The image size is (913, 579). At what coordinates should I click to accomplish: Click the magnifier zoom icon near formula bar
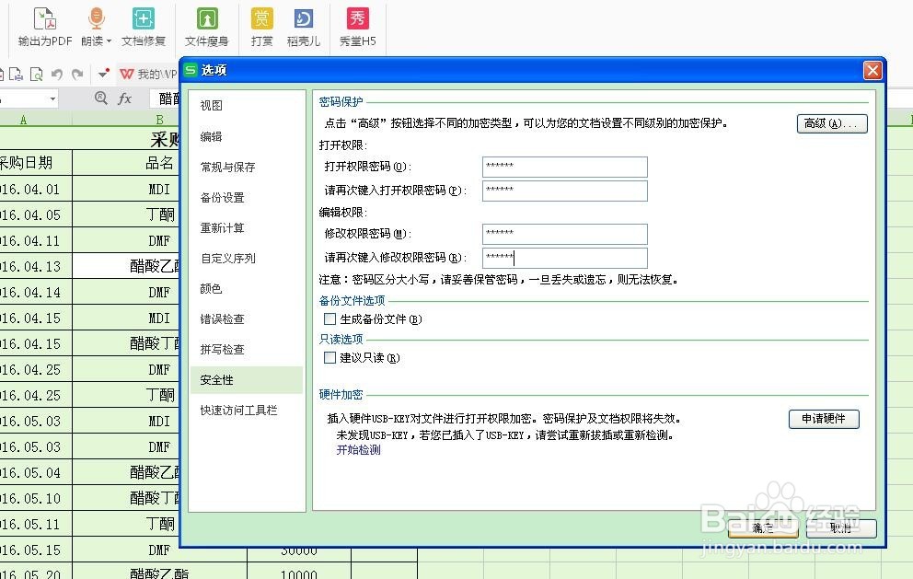(x=100, y=98)
